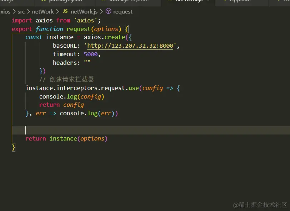290x211 pixels.
Task: Click the JS file icon in breadcrumb
Action: pyautogui.click(x=65, y=11)
